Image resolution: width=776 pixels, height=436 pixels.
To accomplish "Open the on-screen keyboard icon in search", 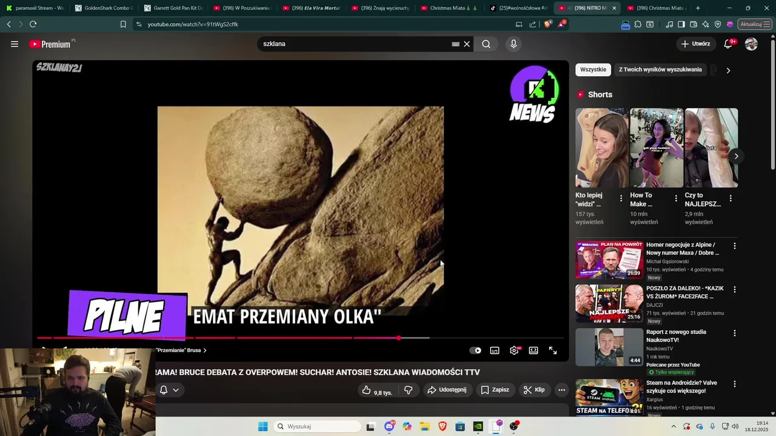I will 455,44.
